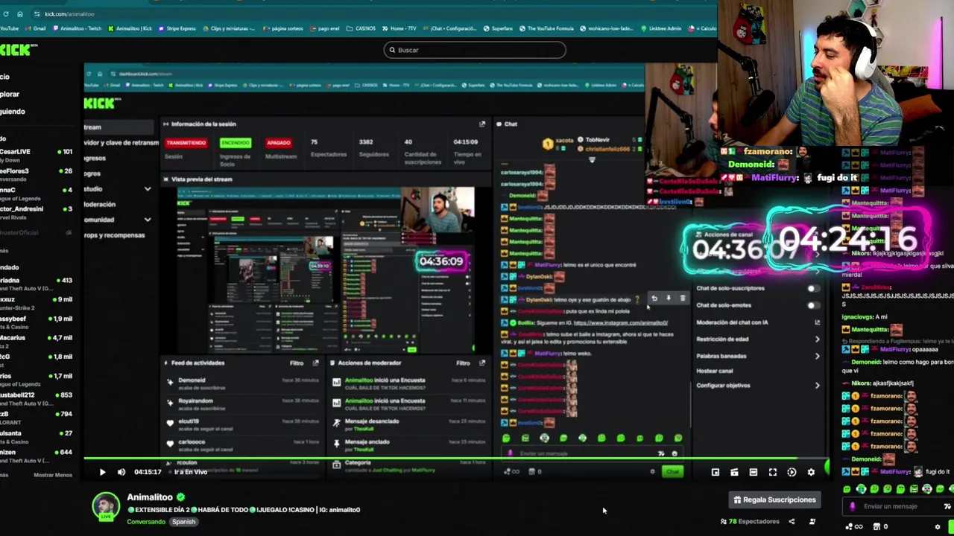Screen dimensions: 954x536
Task: Toggle Chat de solo-suscriptores switch in dashboard
Action: pos(812,288)
